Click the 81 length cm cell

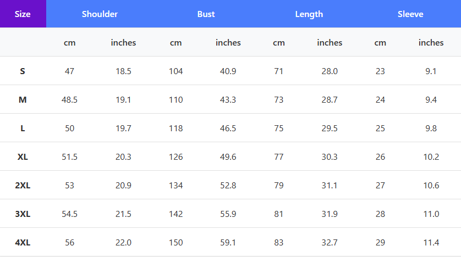(x=279, y=214)
